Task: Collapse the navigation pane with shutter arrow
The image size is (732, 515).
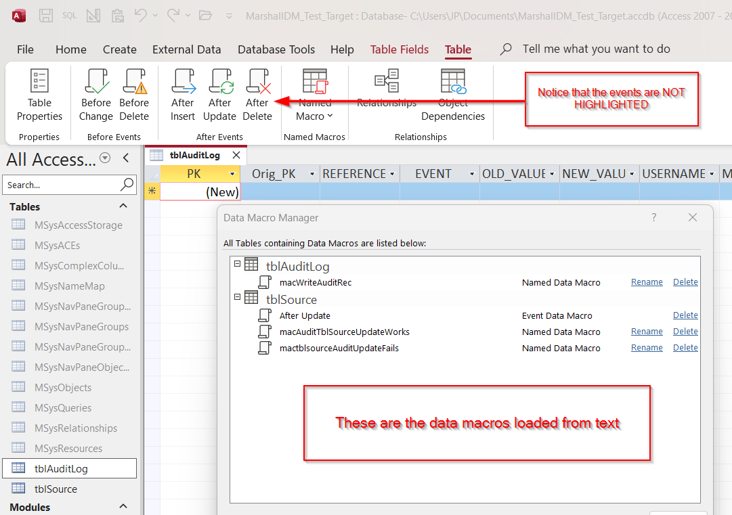Action: pyautogui.click(x=126, y=158)
